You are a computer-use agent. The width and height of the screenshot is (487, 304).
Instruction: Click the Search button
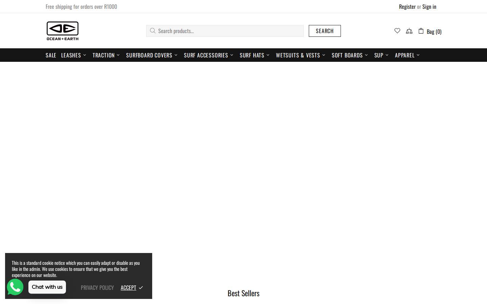click(x=325, y=31)
